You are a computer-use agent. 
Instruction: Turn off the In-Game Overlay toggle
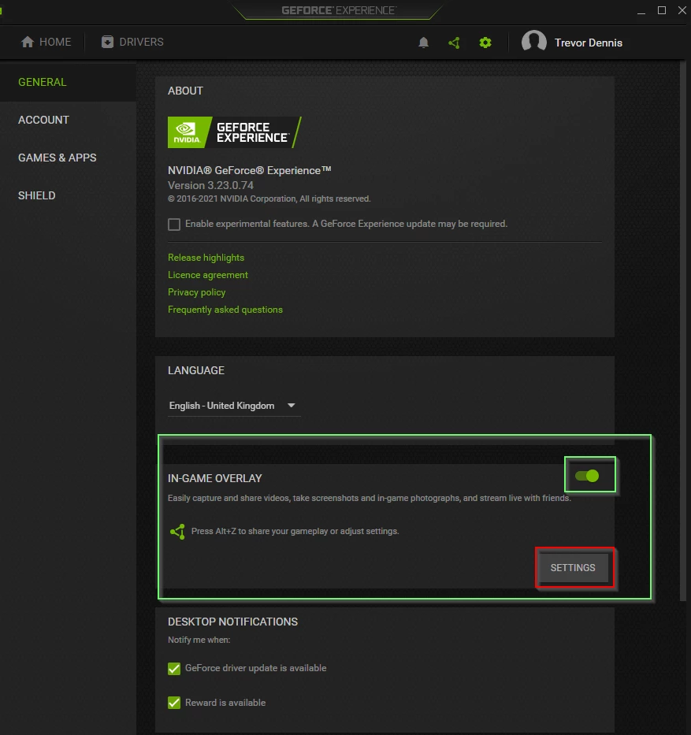click(587, 476)
